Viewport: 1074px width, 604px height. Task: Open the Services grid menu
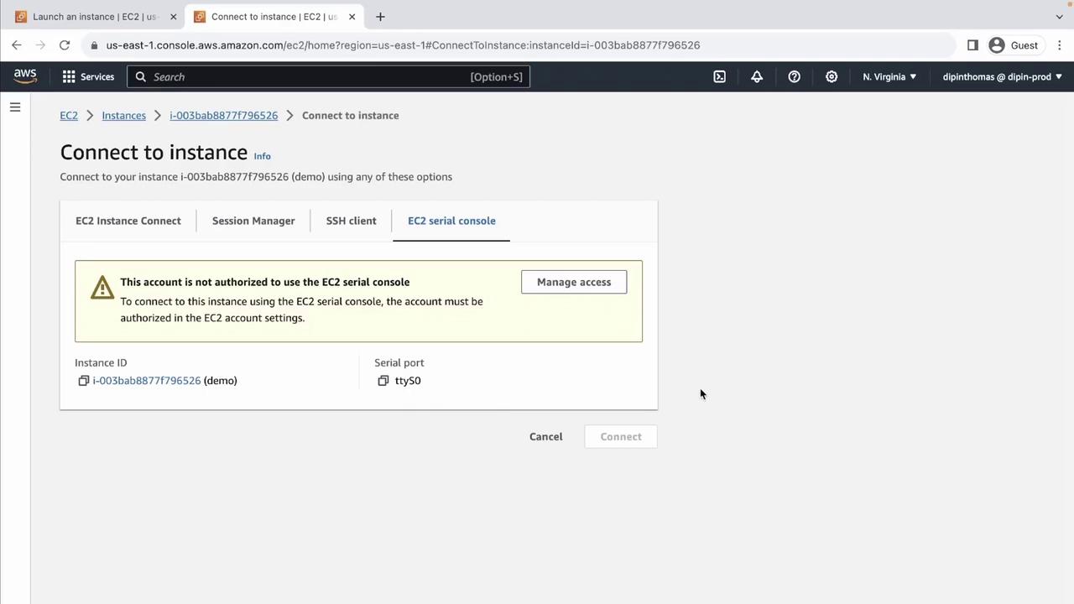(x=88, y=76)
